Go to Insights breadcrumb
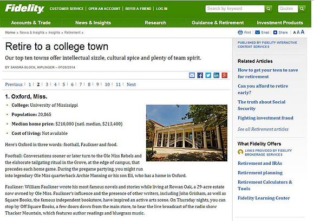Image resolution: width=314 pixels, height=221 pixels. pyautogui.click(x=54, y=32)
